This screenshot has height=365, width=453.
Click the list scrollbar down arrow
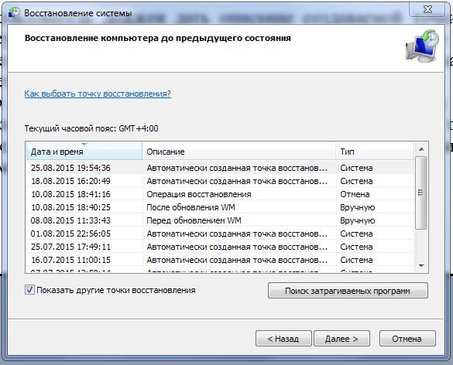(x=421, y=265)
